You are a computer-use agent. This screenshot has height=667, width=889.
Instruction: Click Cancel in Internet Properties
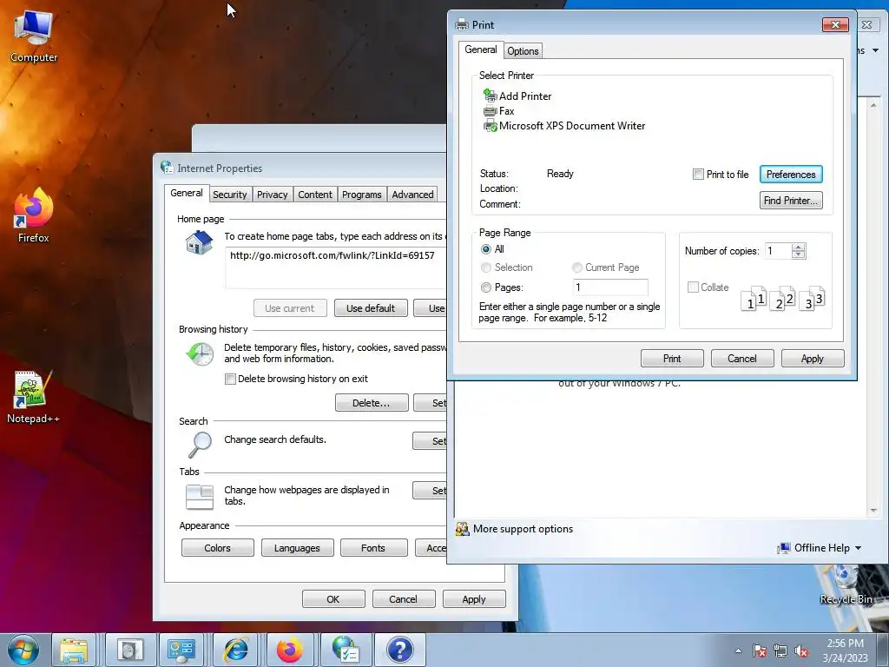(x=403, y=599)
